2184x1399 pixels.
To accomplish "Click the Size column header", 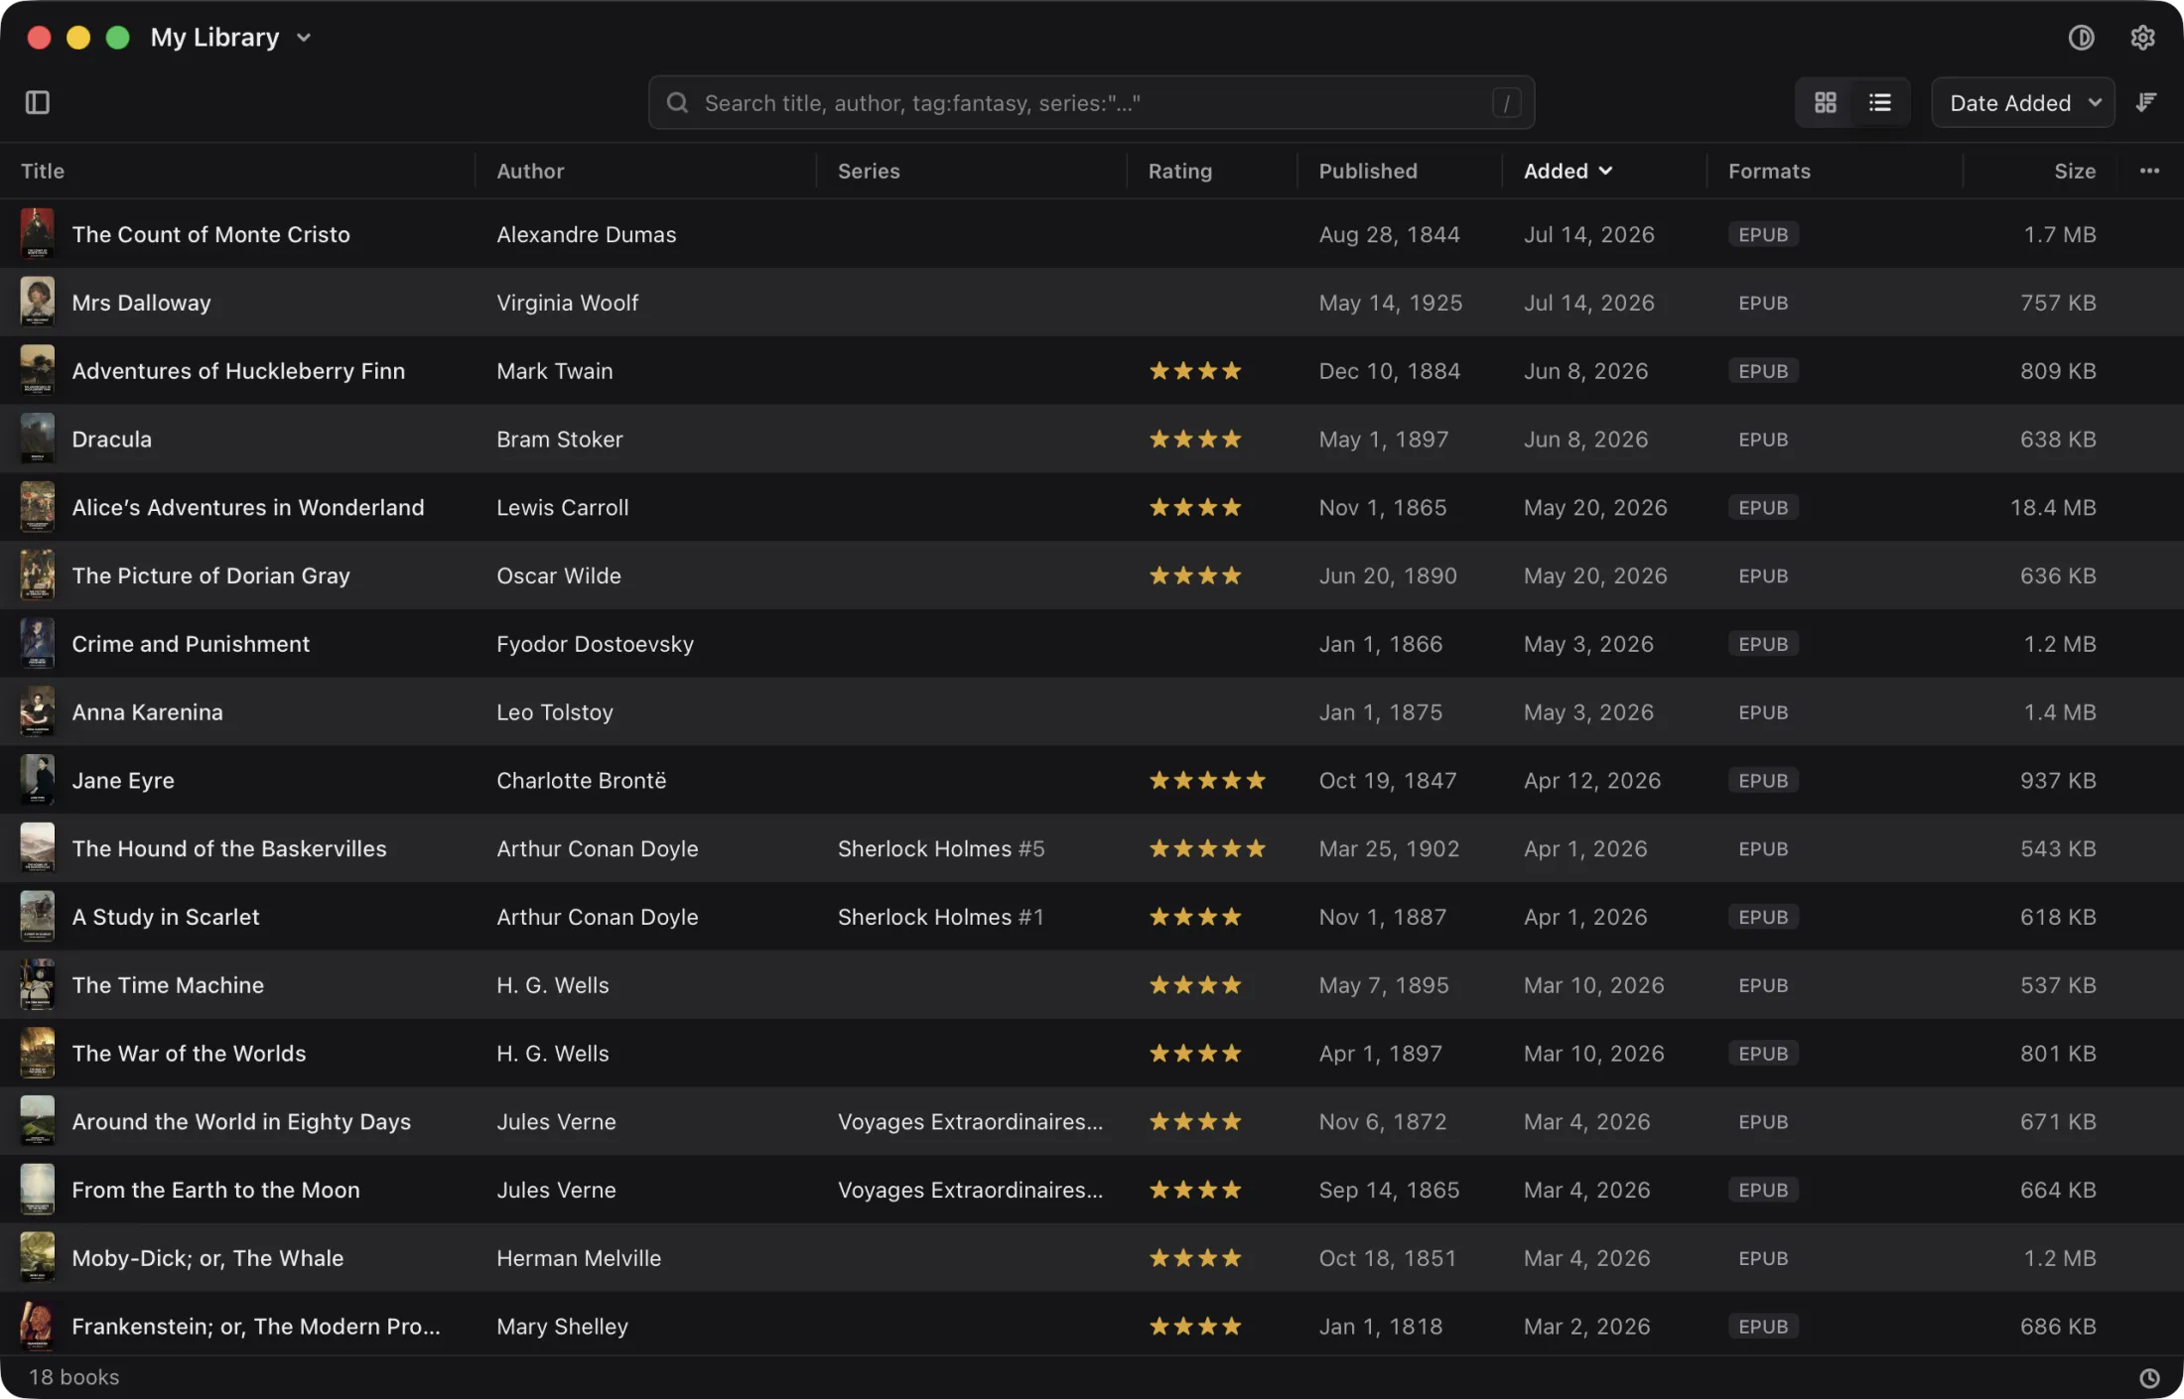I will click(2075, 171).
